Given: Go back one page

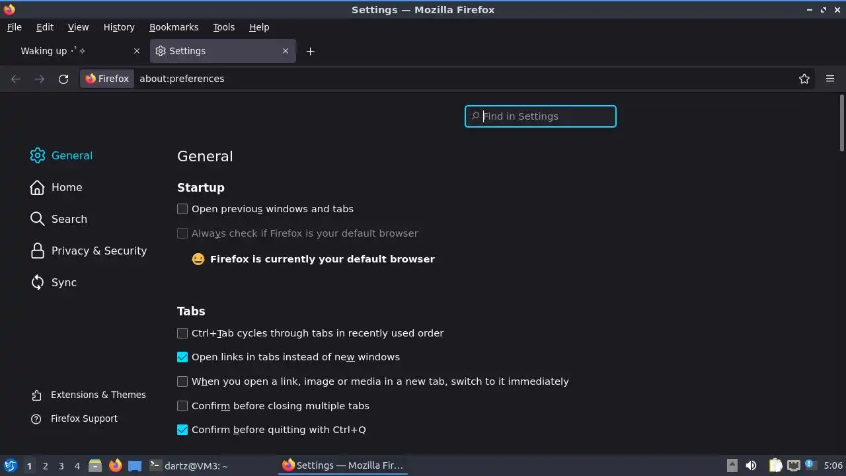Looking at the screenshot, I should click(16, 79).
